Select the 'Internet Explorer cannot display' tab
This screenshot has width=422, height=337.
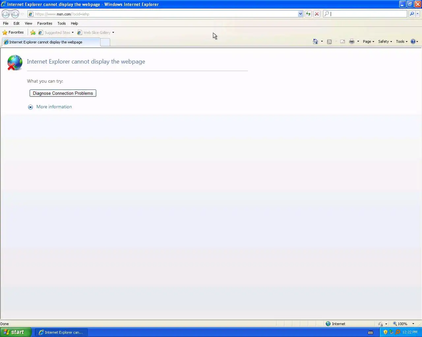tap(51, 42)
